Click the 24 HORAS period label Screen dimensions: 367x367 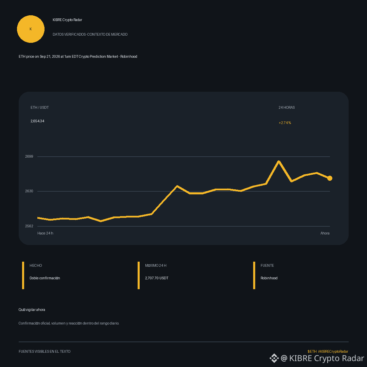coord(286,107)
